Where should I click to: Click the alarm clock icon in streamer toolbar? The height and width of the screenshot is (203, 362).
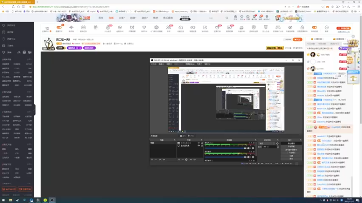tap(132, 28)
